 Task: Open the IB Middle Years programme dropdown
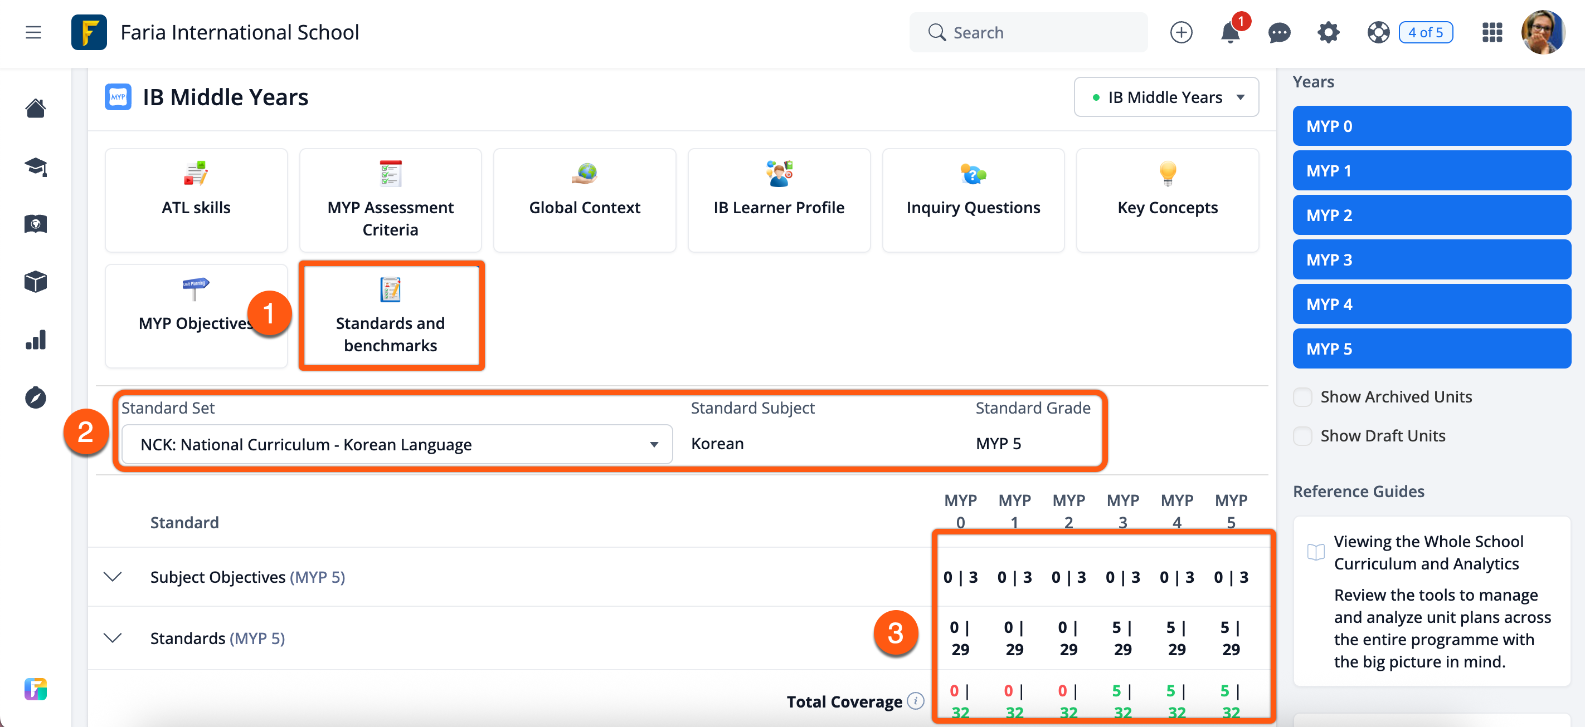point(1166,97)
